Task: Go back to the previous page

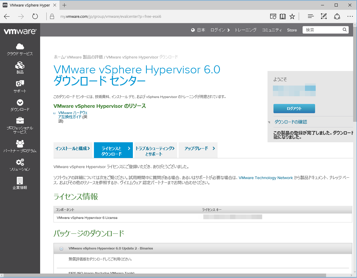Action: tap(7, 17)
